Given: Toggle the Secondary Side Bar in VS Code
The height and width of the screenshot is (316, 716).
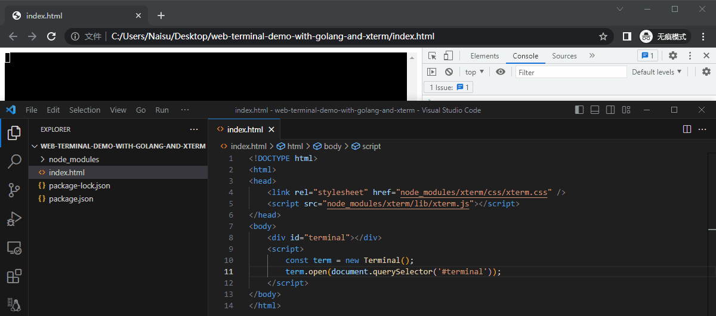Looking at the screenshot, I should pos(610,110).
